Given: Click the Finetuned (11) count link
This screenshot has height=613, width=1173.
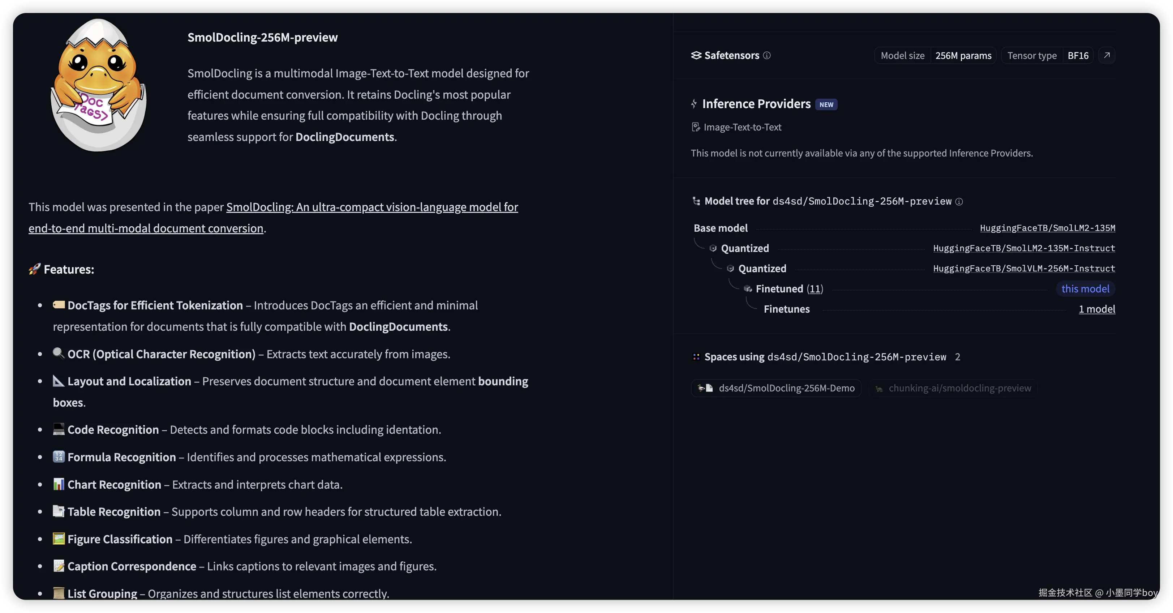Looking at the screenshot, I should pyautogui.click(x=815, y=289).
